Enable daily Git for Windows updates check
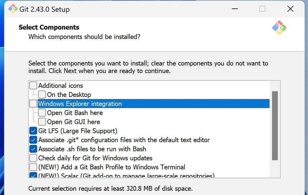 pos(33,158)
